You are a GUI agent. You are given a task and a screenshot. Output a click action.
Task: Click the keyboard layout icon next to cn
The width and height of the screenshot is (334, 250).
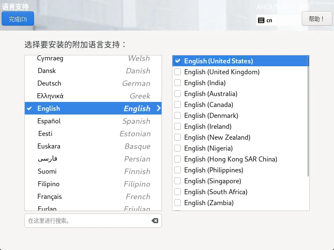pos(261,20)
